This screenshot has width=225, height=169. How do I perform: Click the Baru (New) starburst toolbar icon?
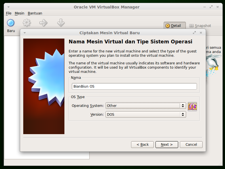click(10, 23)
